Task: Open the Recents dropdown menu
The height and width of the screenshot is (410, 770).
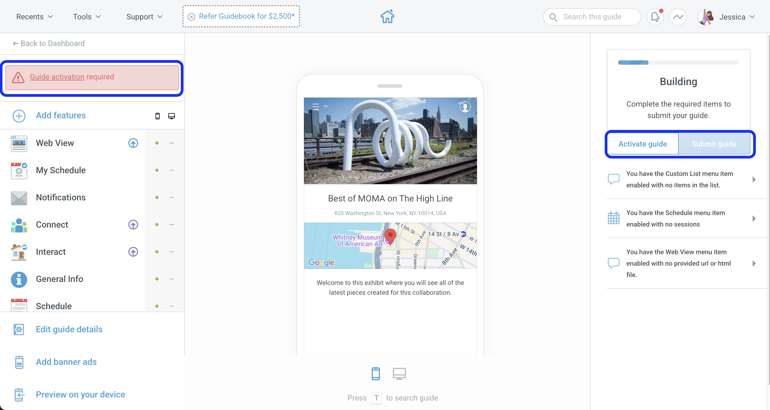Action: [x=35, y=17]
